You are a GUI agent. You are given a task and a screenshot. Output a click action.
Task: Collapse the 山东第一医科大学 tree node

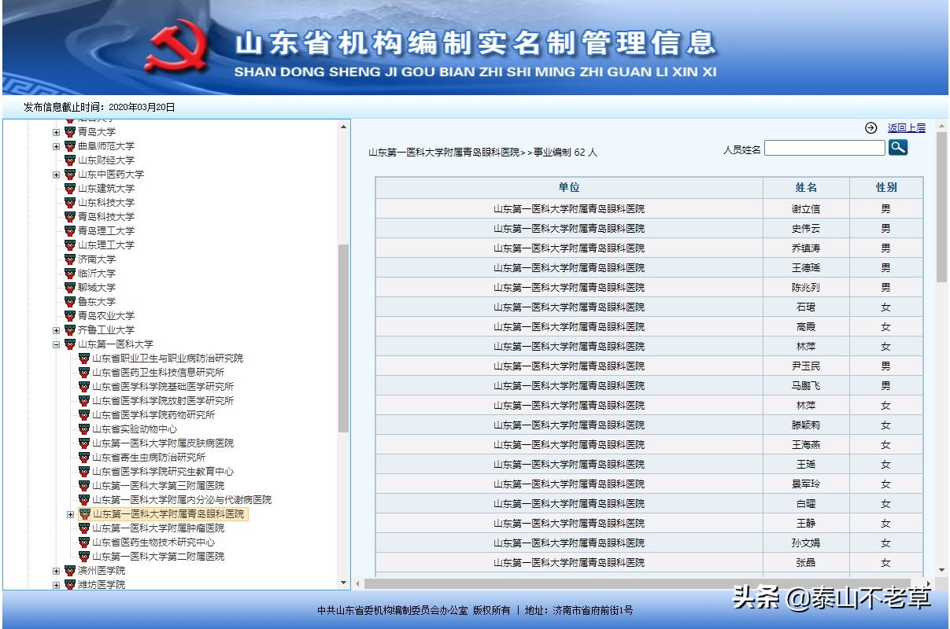pos(55,344)
